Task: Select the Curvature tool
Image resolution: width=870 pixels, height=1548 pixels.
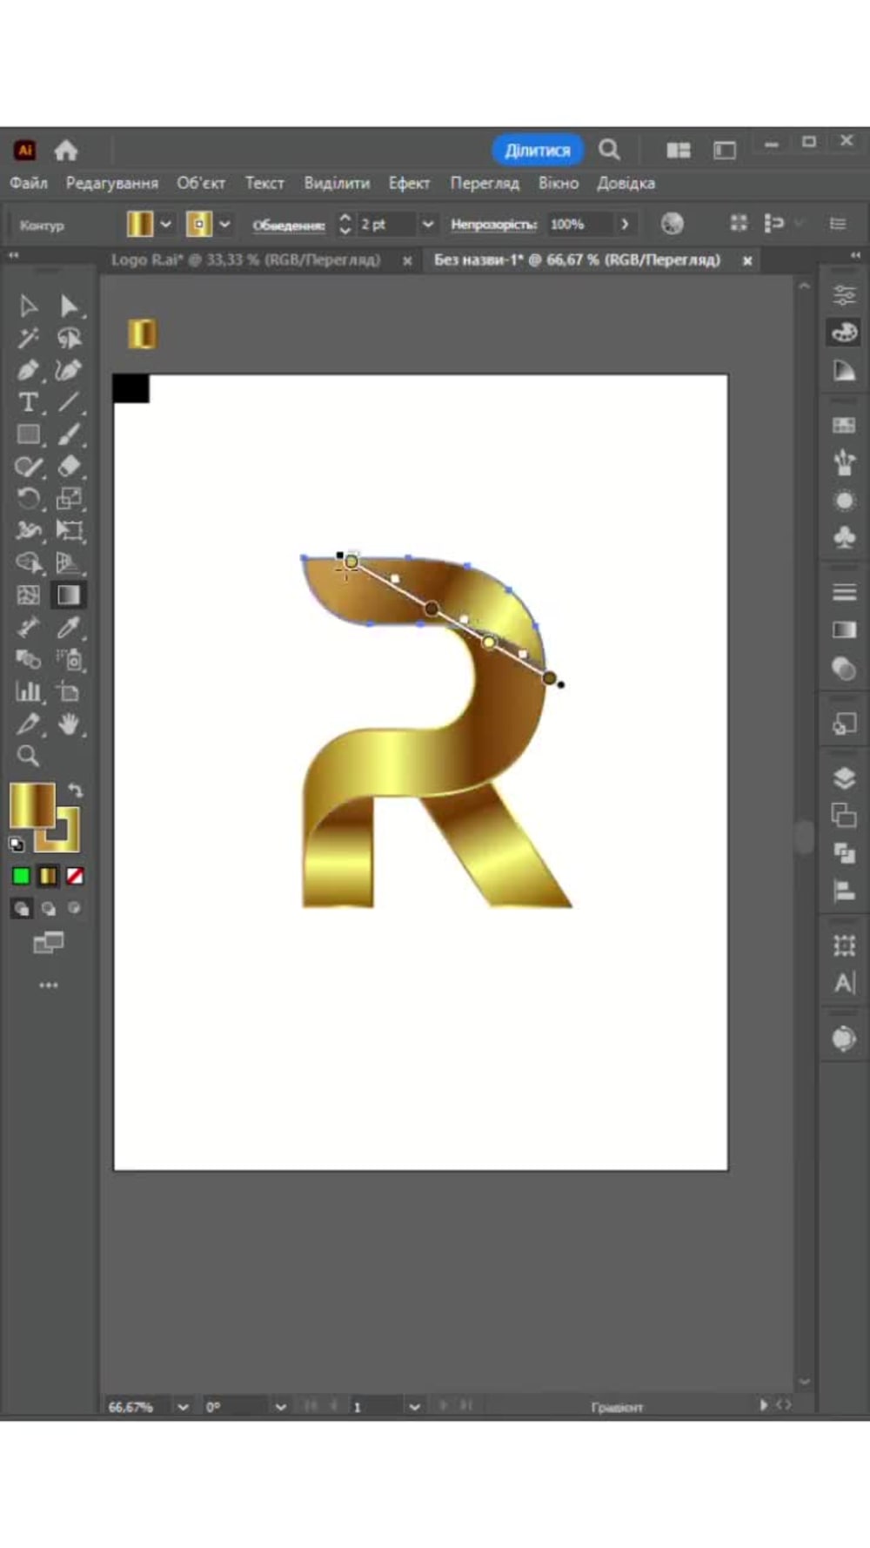Action: click(69, 370)
